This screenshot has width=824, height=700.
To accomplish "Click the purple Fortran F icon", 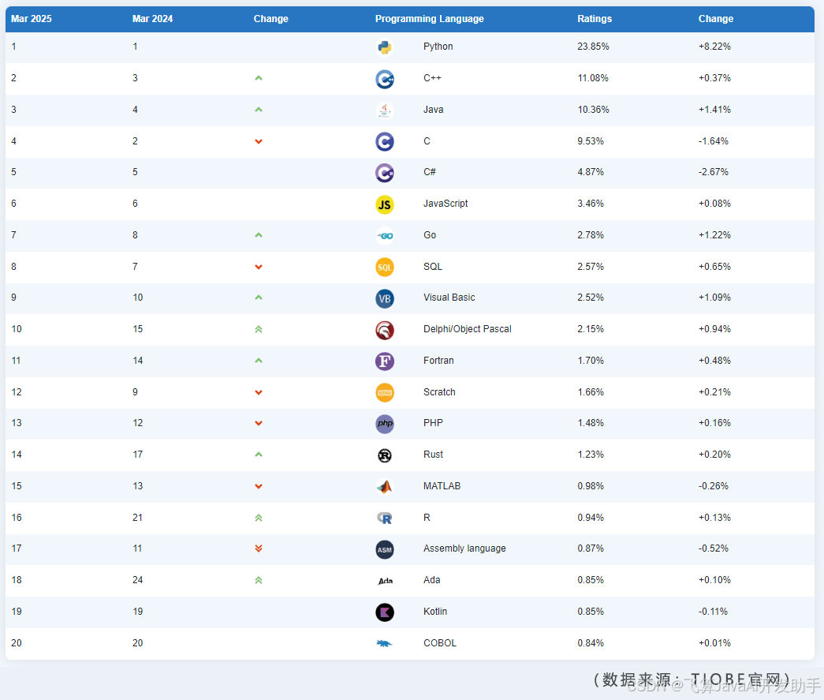I will [385, 361].
